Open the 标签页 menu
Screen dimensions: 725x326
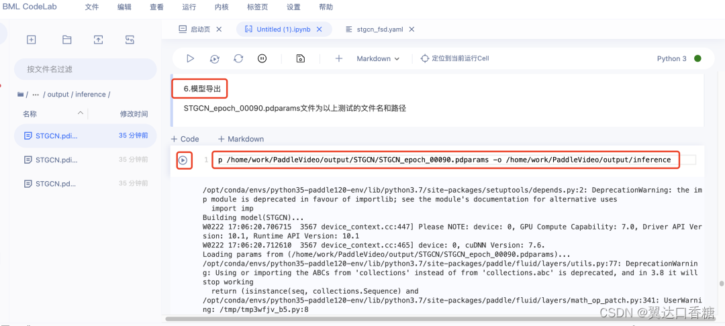click(258, 7)
